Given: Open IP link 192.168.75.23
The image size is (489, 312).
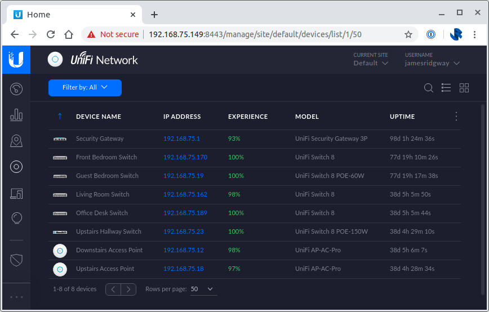Looking at the screenshot, I should pyautogui.click(x=184, y=231).
